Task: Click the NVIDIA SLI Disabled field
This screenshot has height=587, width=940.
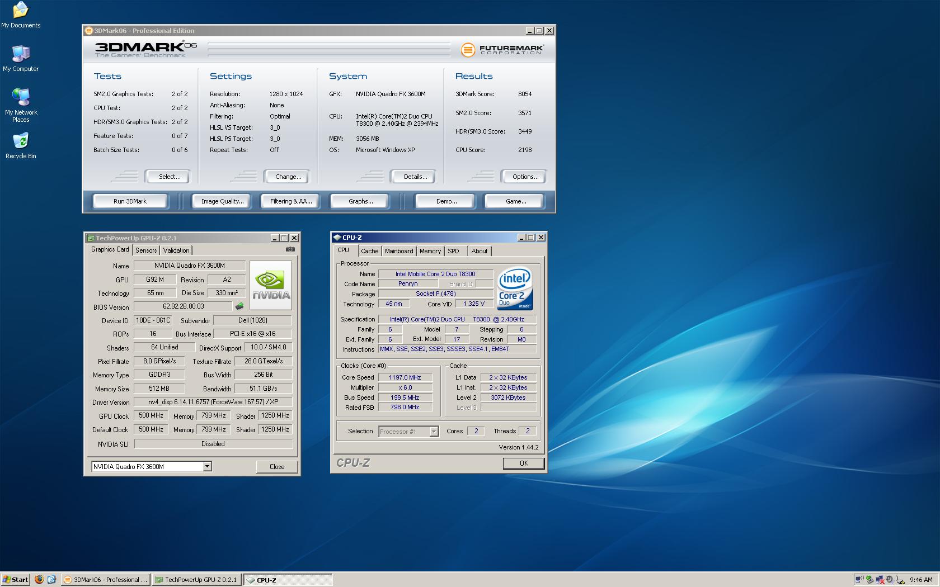Action: tap(213, 444)
